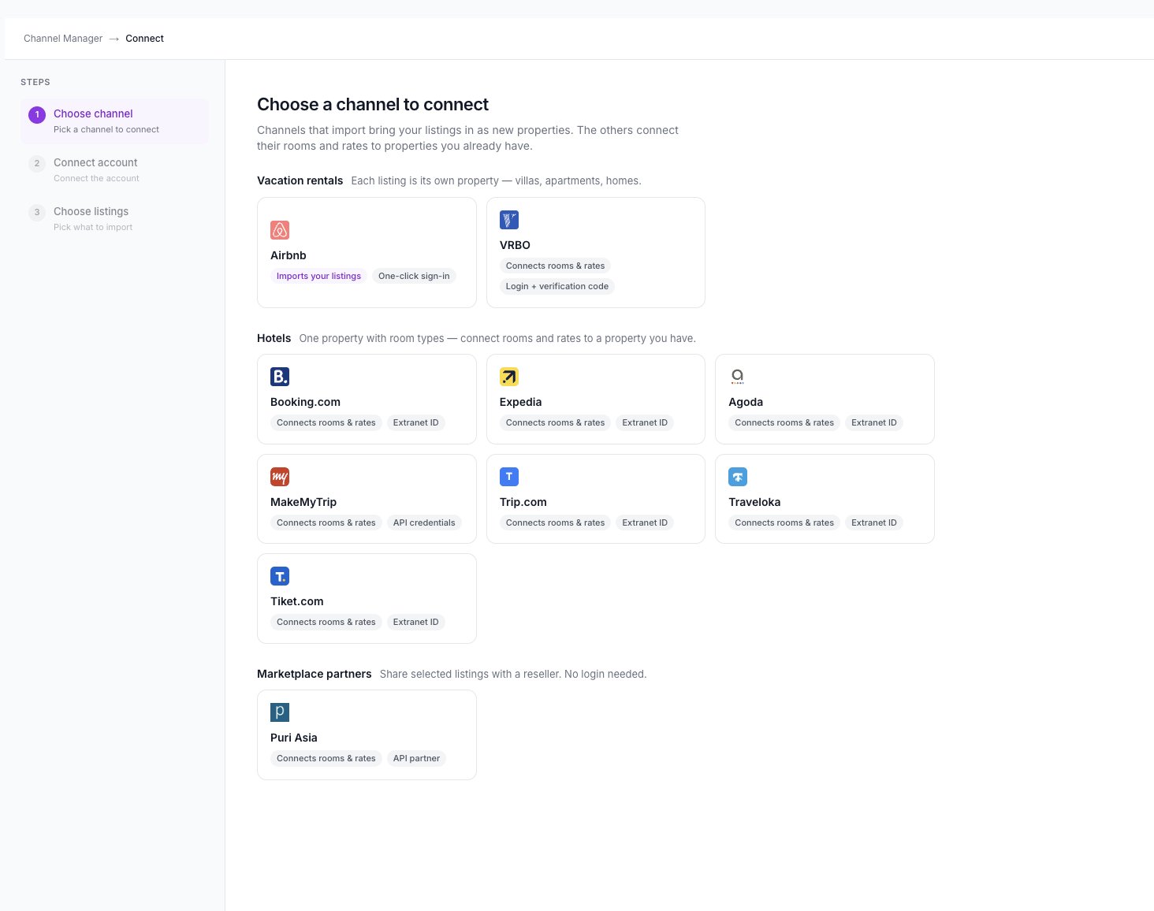Click the 'Vacation rentals' section heading
The image size is (1154, 911).
point(300,180)
